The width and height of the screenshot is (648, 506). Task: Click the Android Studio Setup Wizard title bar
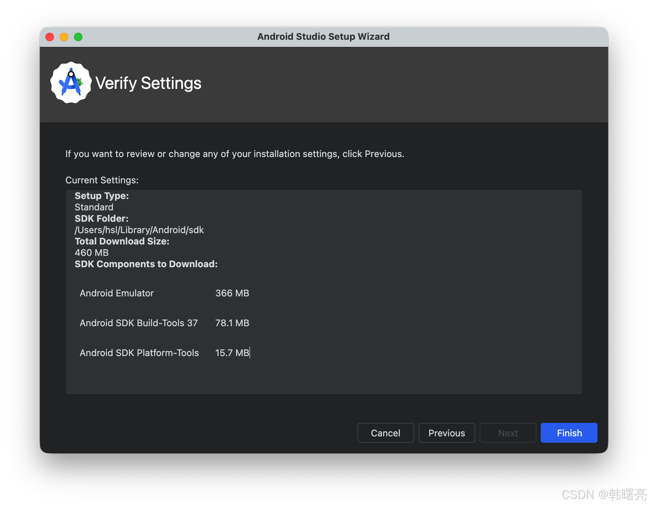click(x=324, y=37)
